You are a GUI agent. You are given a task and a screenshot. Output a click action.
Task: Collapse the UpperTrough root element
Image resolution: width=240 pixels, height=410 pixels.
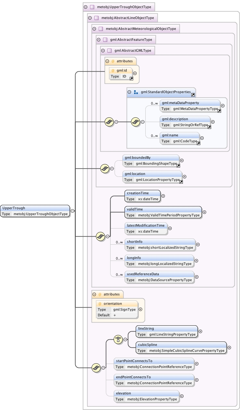72,211
